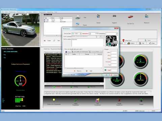The height and width of the screenshot is (121, 162).
Task: Click the Total cost input field
Action: 114,70
